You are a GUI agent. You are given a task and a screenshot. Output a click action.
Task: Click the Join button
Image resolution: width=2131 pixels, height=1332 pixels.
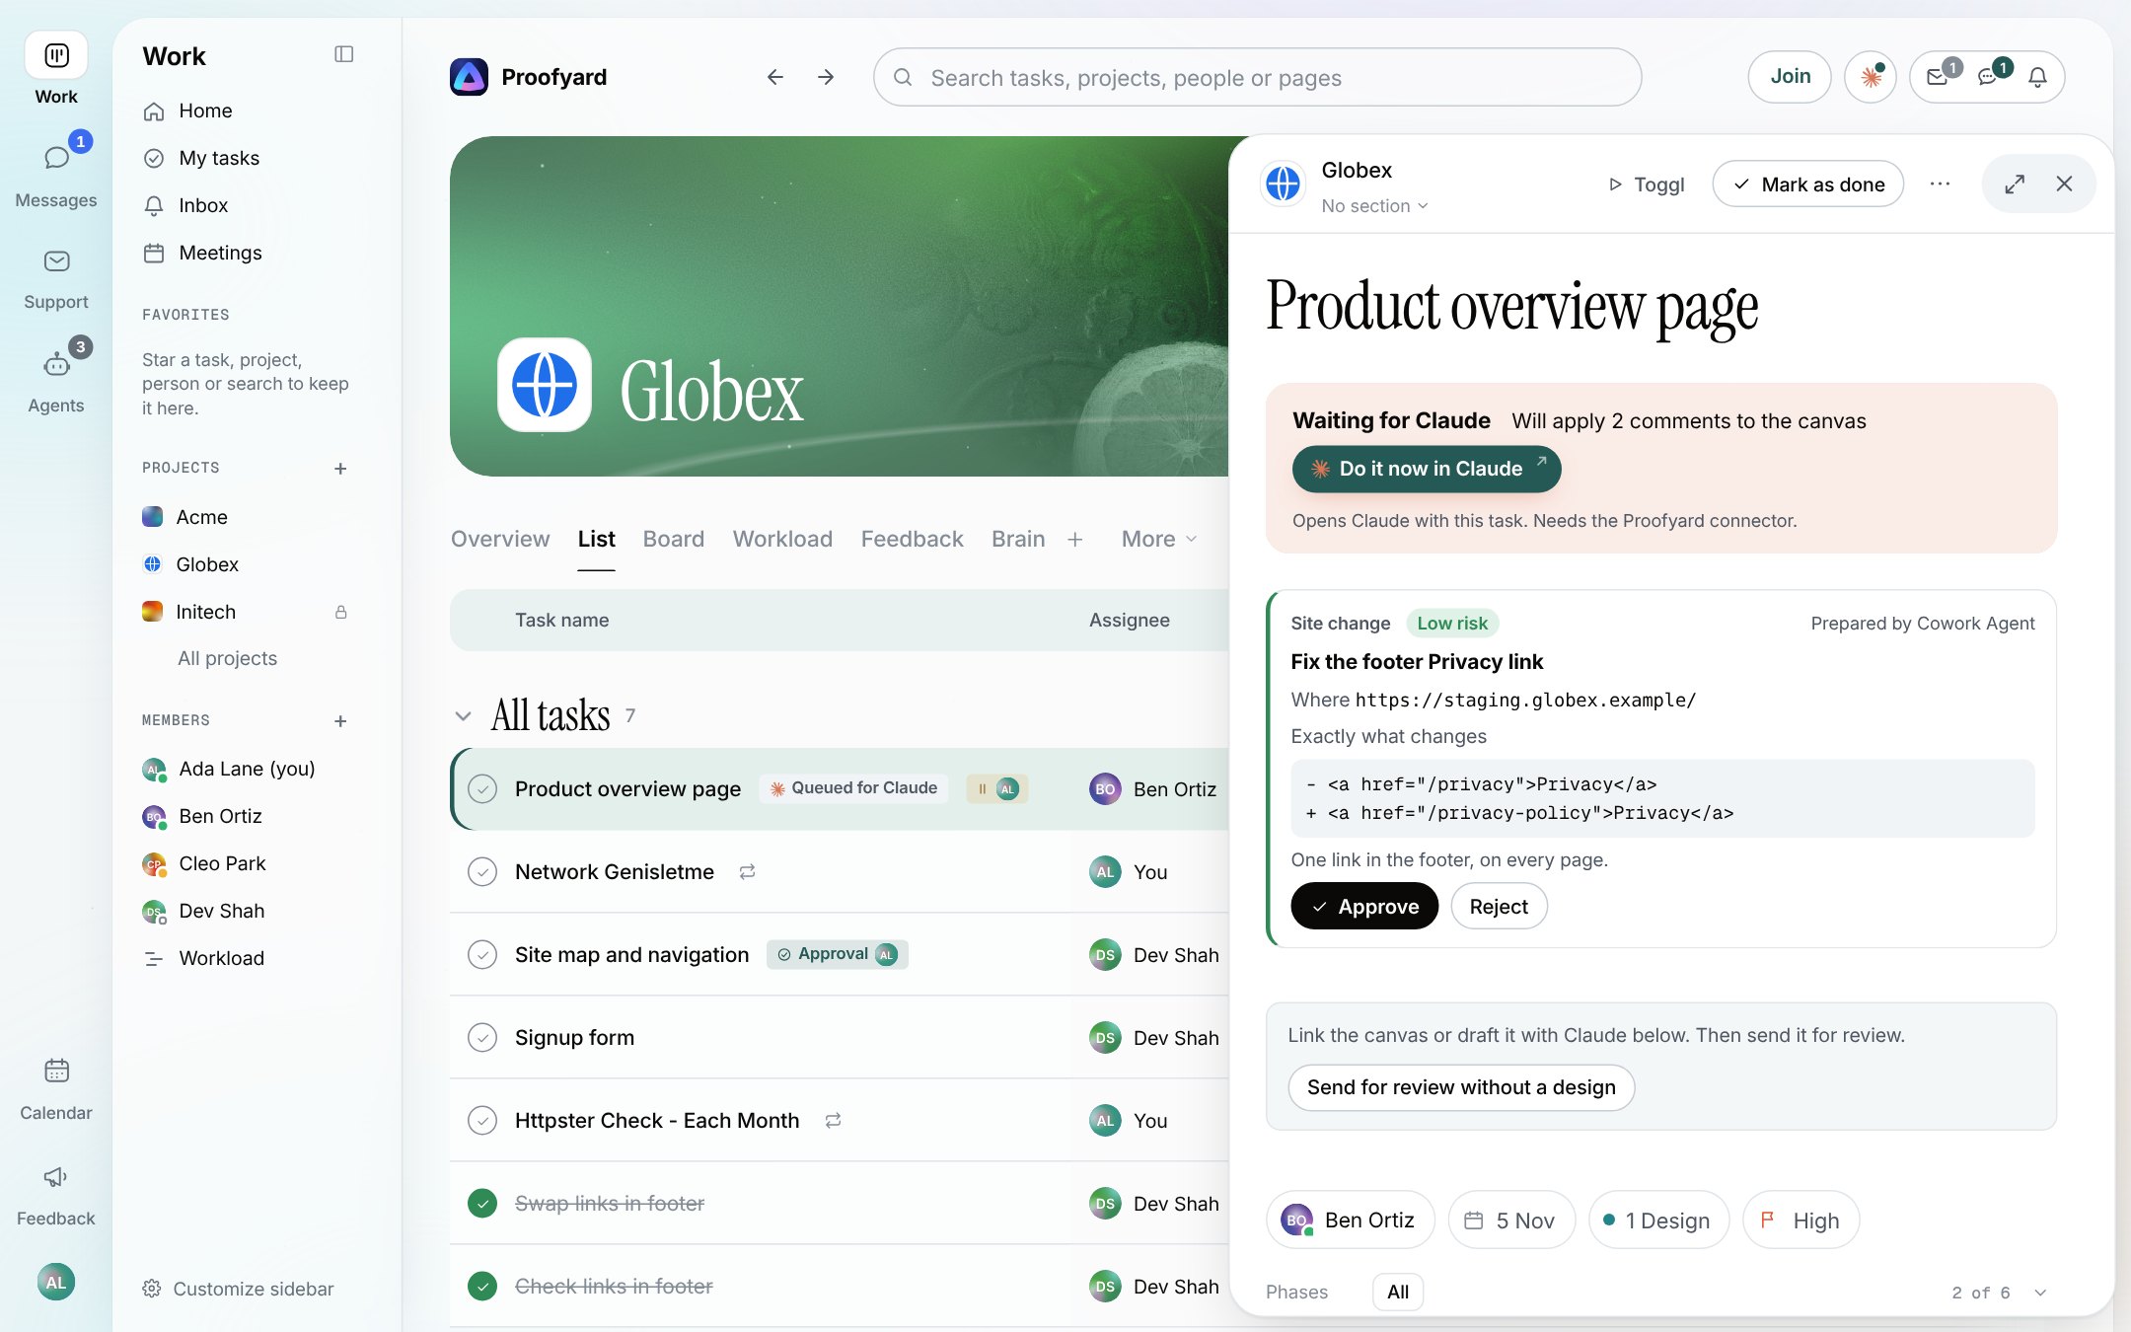pyautogui.click(x=1790, y=77)
